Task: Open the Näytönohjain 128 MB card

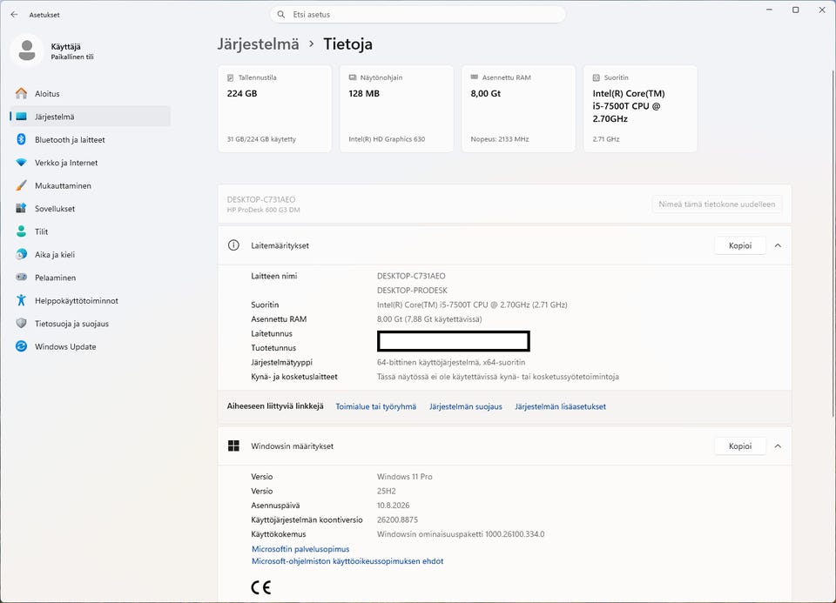Action: click(x=397, y=109)
